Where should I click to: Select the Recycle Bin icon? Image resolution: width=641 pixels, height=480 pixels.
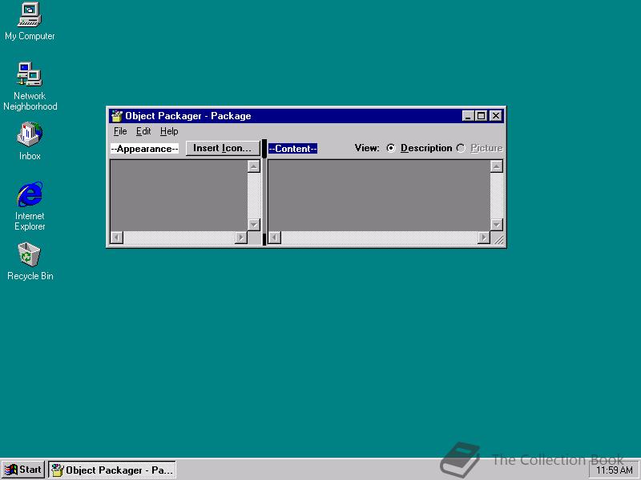(30, 262)
